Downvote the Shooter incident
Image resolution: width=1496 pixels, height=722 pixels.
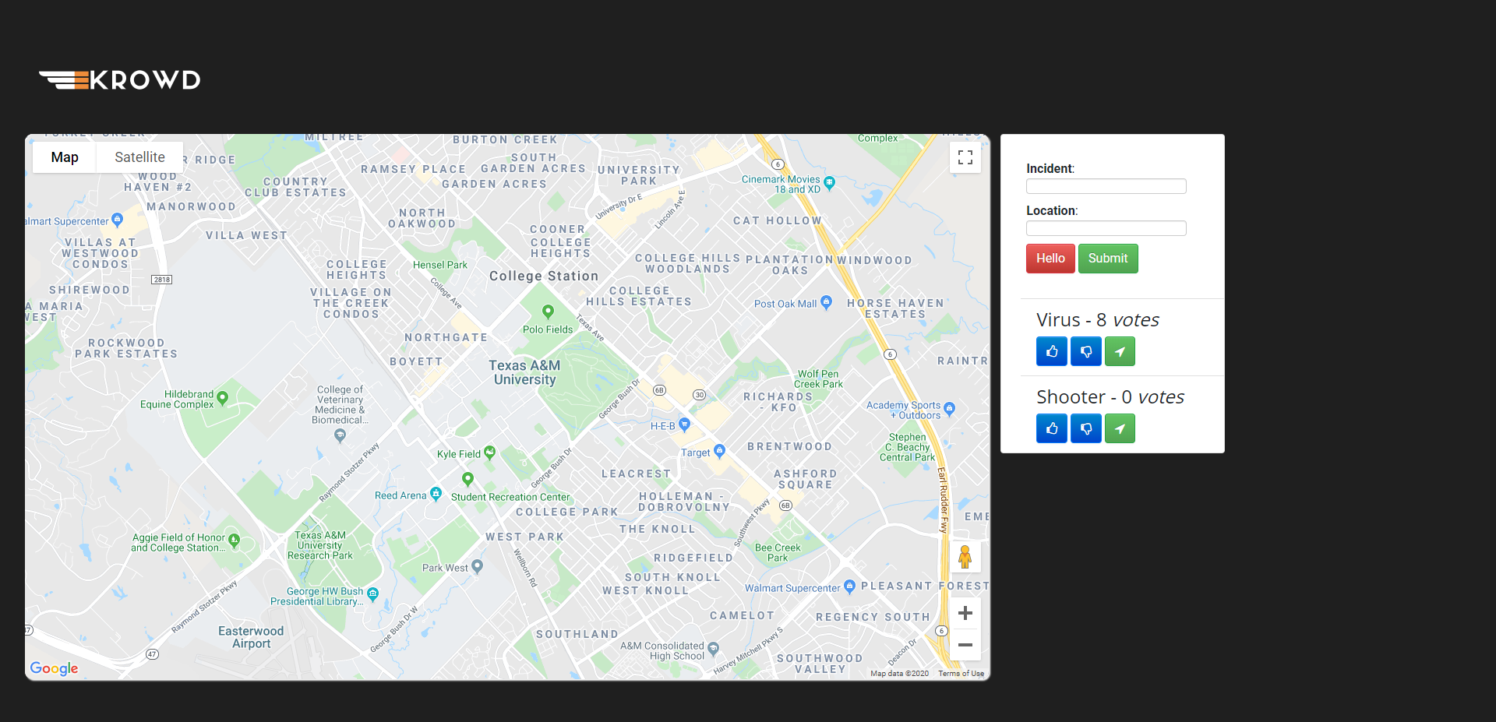1086,428
